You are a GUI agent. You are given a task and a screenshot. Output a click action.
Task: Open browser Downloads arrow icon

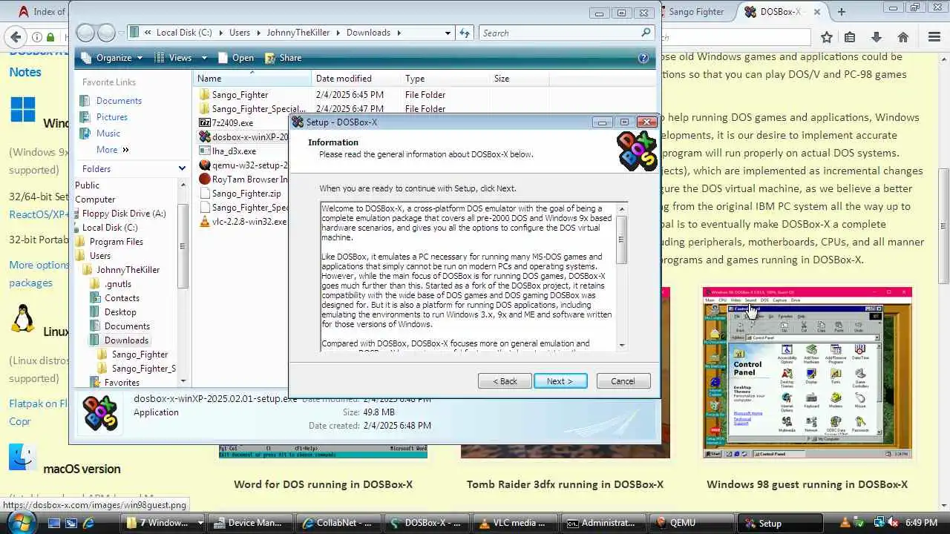pyautogui.click(x=877, y=37)
